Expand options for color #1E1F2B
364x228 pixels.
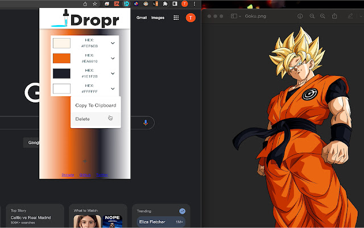click(x=113, y=74)
